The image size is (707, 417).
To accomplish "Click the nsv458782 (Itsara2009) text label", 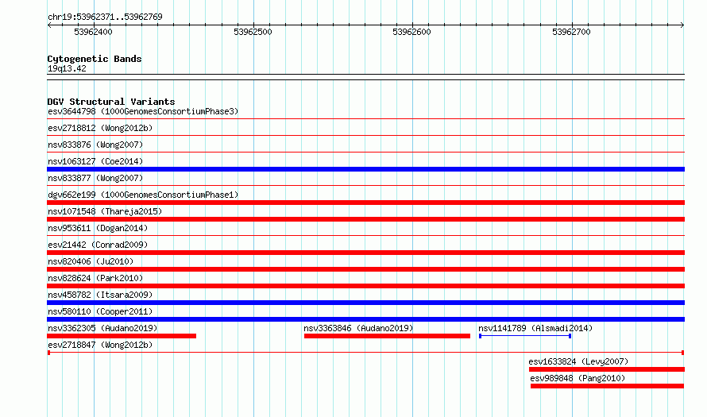I will pos(100,295).
